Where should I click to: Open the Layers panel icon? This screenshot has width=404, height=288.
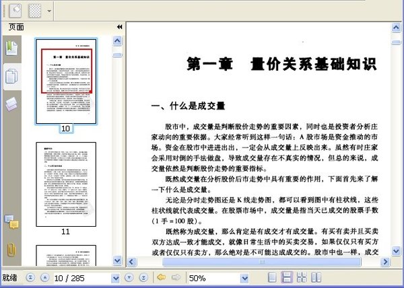point(11,104)
